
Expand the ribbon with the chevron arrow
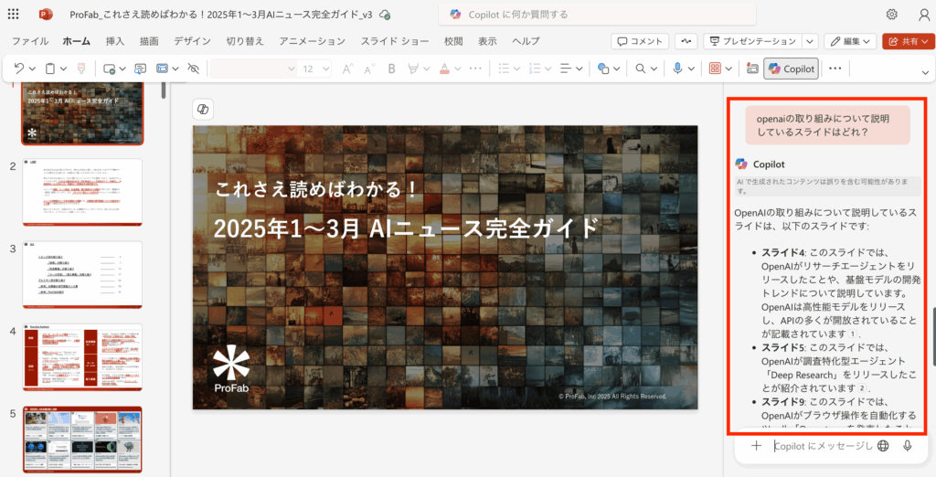[x=924, y=70]
